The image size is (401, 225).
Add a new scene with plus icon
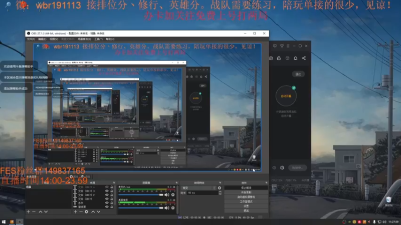point(29,211)
